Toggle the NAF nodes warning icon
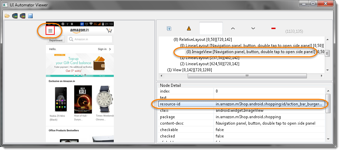The width and height of the screenshot is (341, 152). tap(189, 28)
